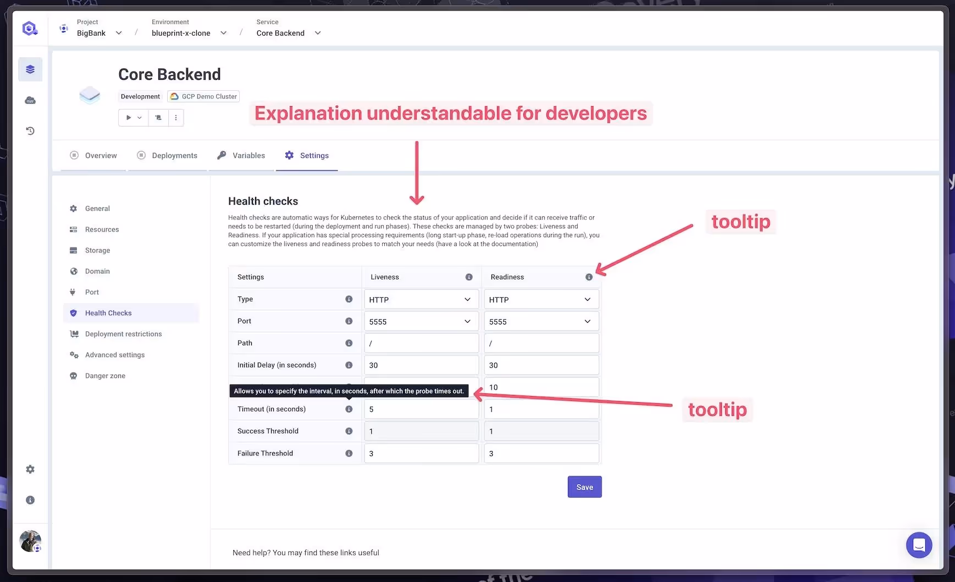Viewport: 955px width, 582px height.
Task: Open Advanced settings section
Action: 131,355
